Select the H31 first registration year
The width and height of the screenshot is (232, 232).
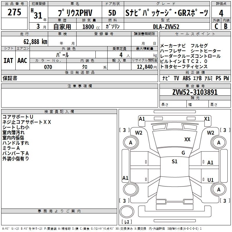click(x=37, y=14)
